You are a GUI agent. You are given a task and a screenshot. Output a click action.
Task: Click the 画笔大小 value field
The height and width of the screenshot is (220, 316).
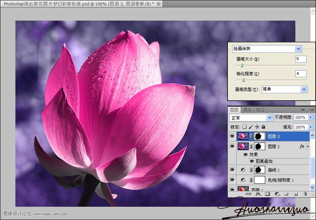click(301, 59)
